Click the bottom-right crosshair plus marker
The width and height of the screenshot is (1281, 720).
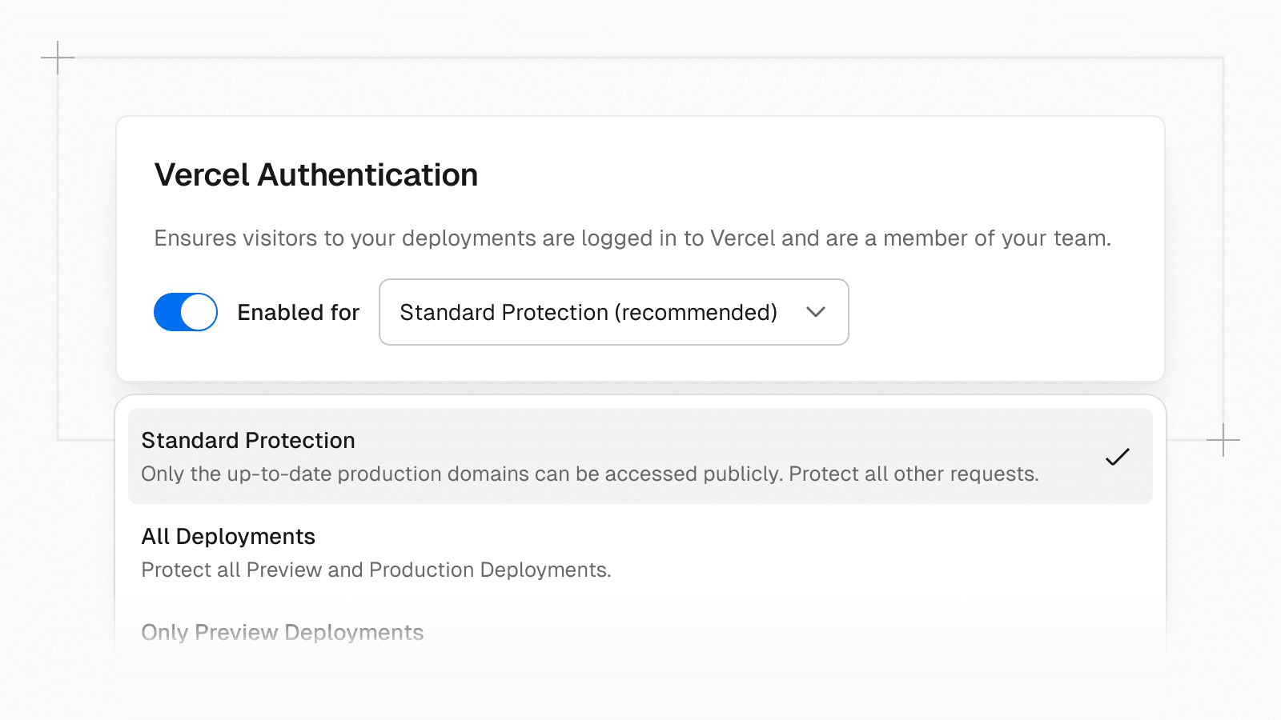click(1223, 439)
